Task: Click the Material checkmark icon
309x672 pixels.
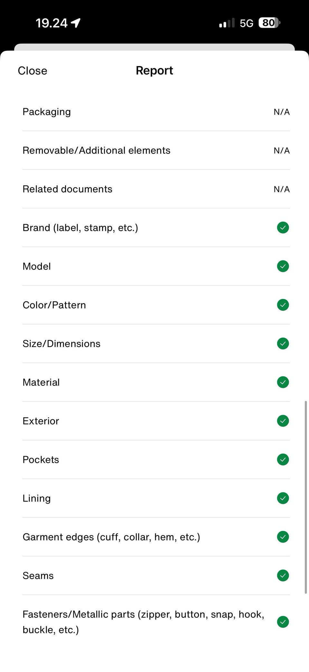Action: 283,382
